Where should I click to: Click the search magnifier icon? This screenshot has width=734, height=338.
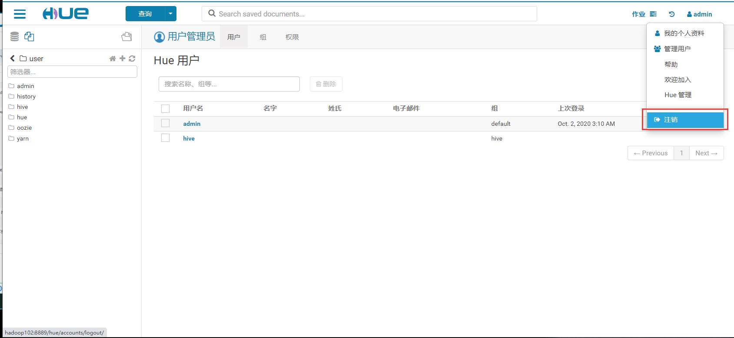(x=212, y=13)
